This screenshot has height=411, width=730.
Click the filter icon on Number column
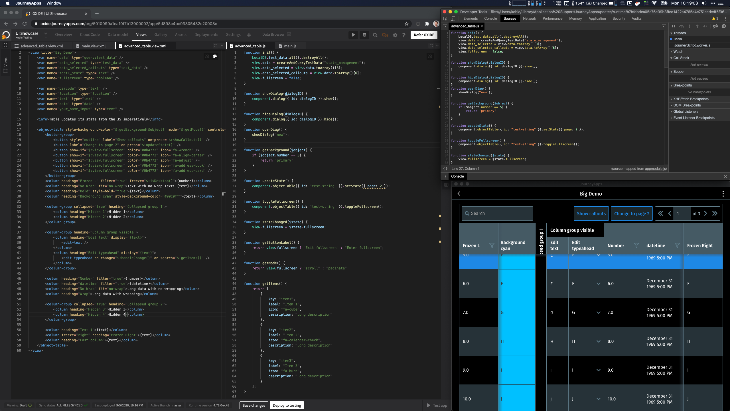click(x=636, y=245)
